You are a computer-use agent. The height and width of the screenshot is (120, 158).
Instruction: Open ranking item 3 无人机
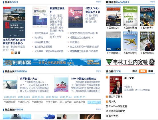coord(112,102)
